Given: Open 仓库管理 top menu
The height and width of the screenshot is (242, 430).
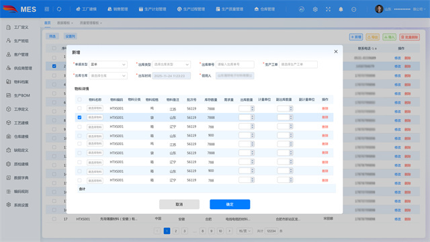Looking at the screenshot, I should (x=265, y=9).
